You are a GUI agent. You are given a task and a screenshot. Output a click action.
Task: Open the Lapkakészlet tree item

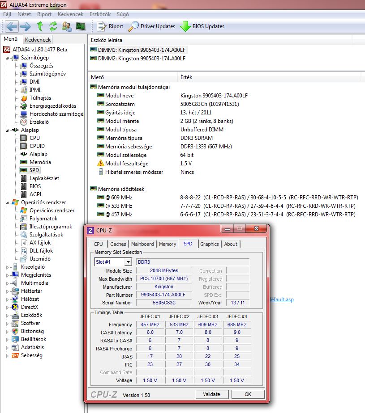coord(44,178)
